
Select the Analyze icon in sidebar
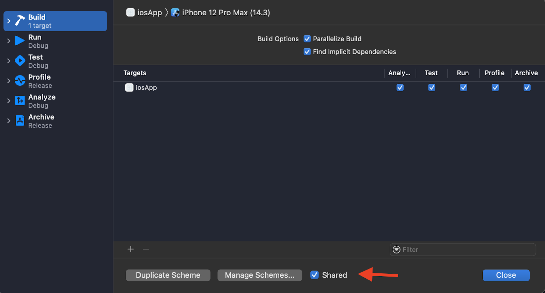(x=19, y=100)
